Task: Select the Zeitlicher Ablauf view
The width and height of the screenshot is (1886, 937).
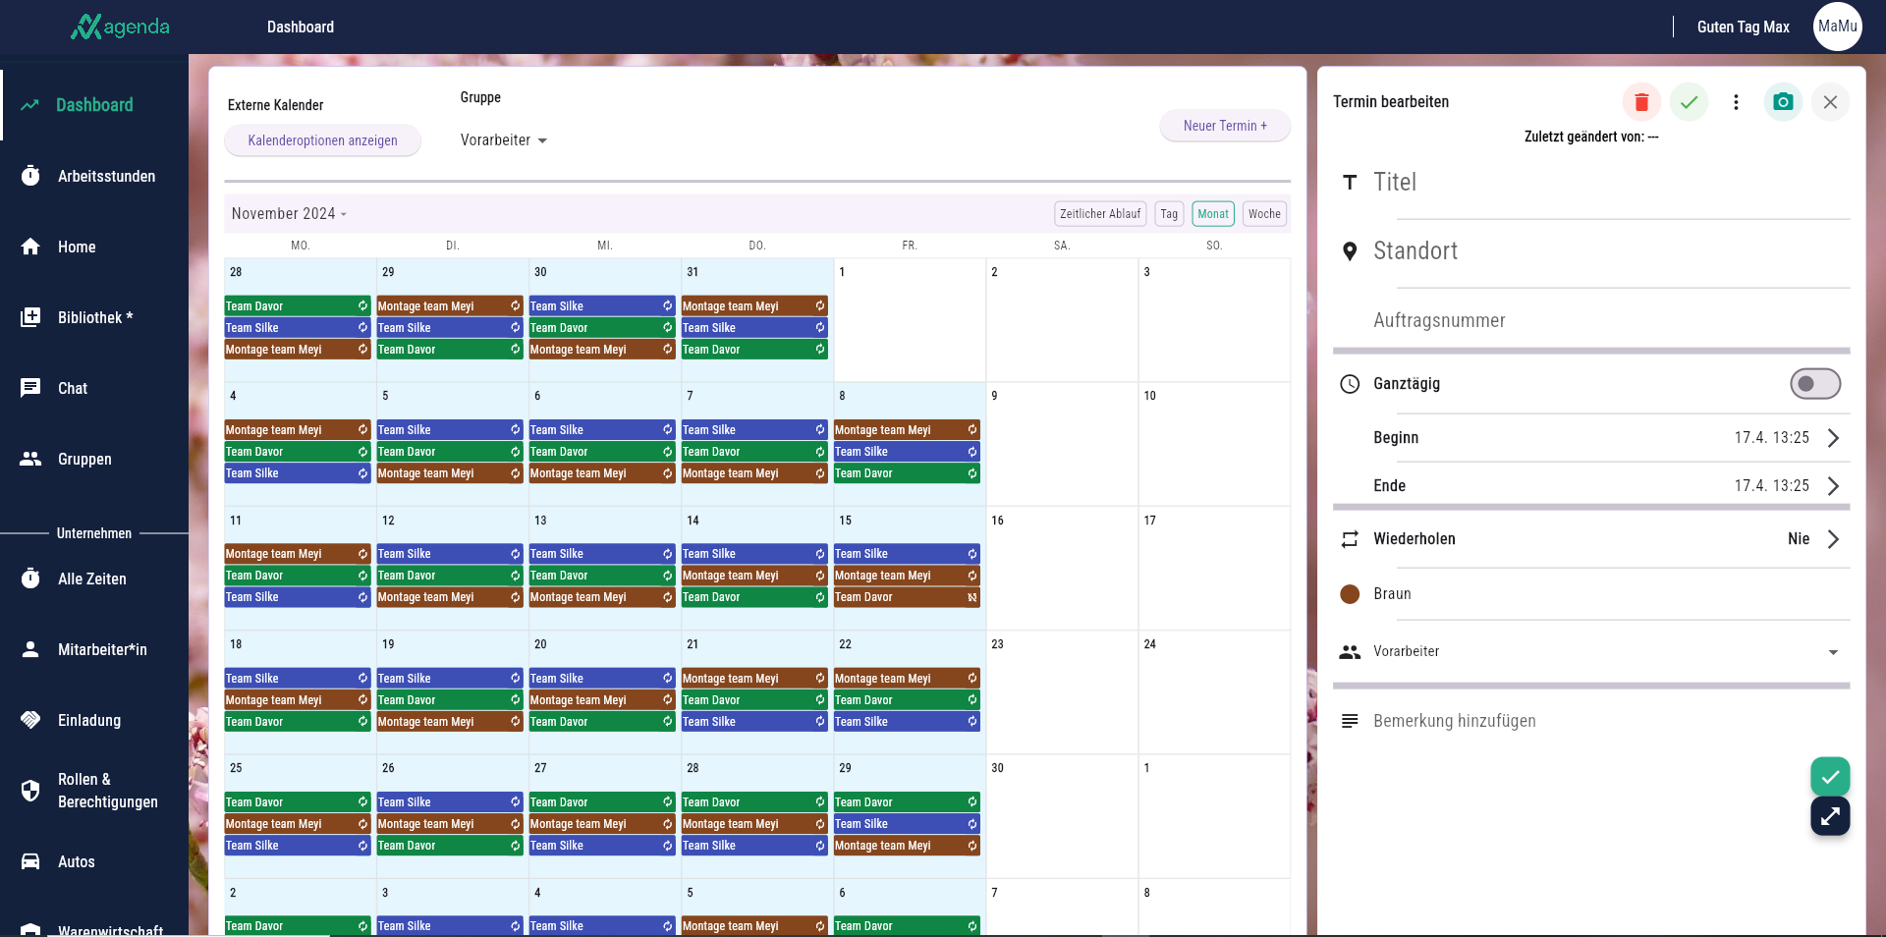Action: pos(1099,213)
